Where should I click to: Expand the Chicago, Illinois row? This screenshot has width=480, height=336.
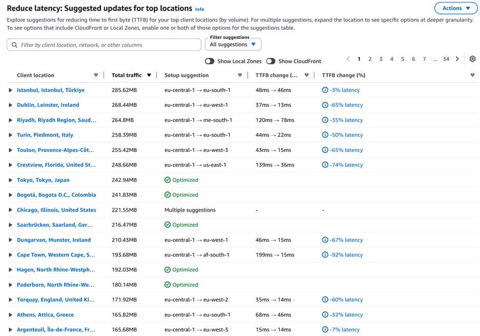click(10, 210)
